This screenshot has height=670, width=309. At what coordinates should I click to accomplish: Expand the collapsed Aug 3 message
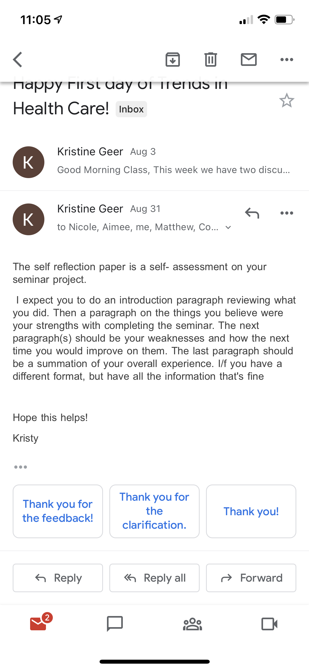click(x=154, y=162)
